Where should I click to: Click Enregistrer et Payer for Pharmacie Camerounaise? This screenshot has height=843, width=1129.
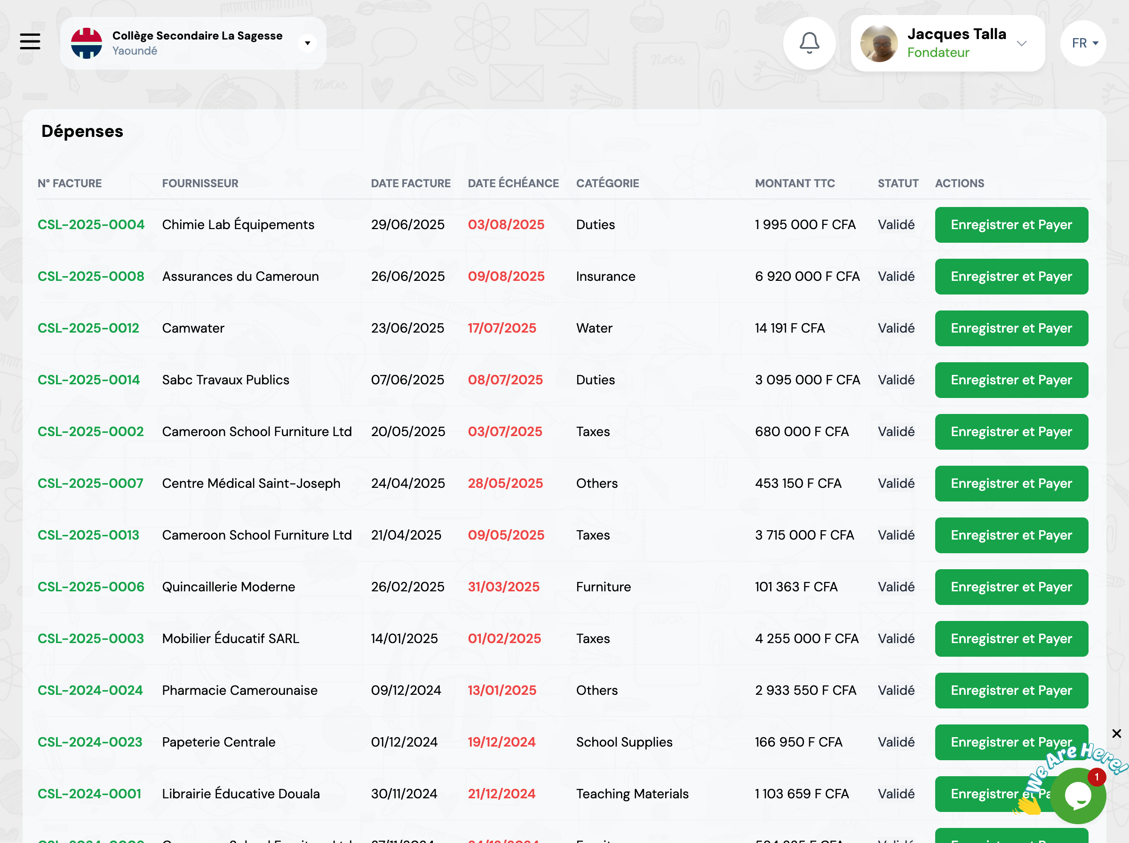tap(1011, 691)
